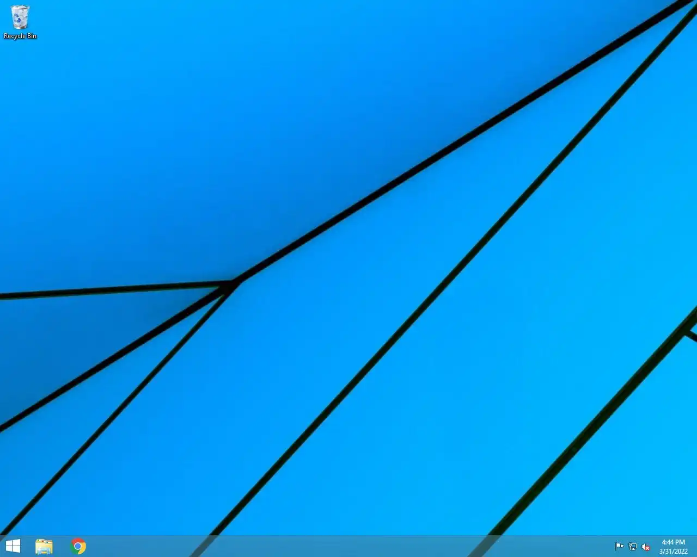697x557 pixels.
Task: Open the Windows Start button
Action: 13,546
